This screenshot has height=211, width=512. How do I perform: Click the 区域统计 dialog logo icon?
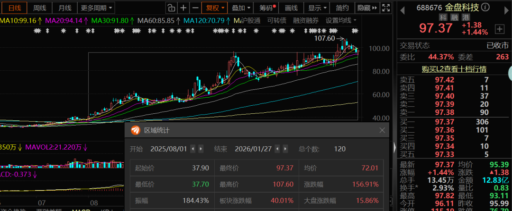[x=136, y=130]
